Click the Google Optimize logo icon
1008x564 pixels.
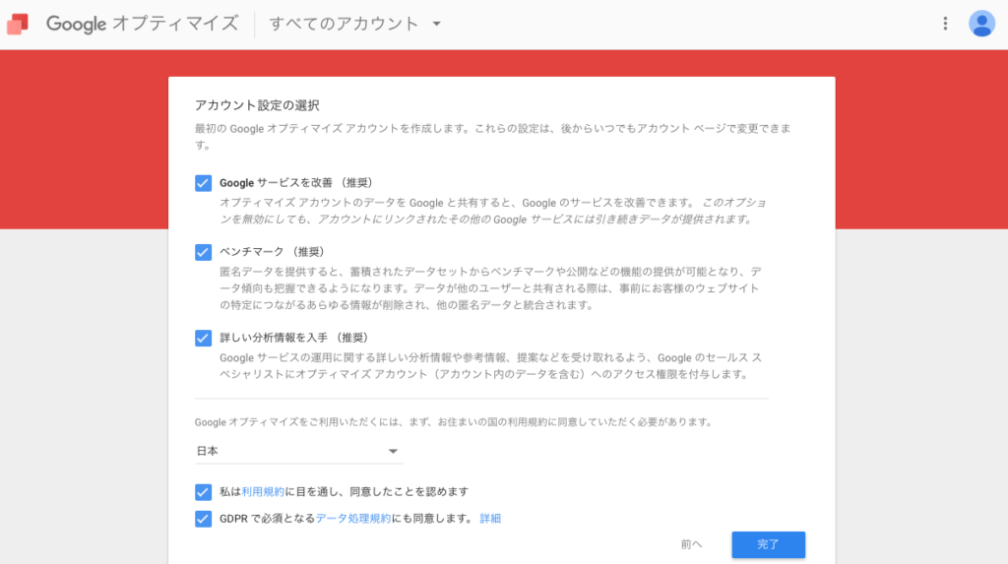[18, 25]
